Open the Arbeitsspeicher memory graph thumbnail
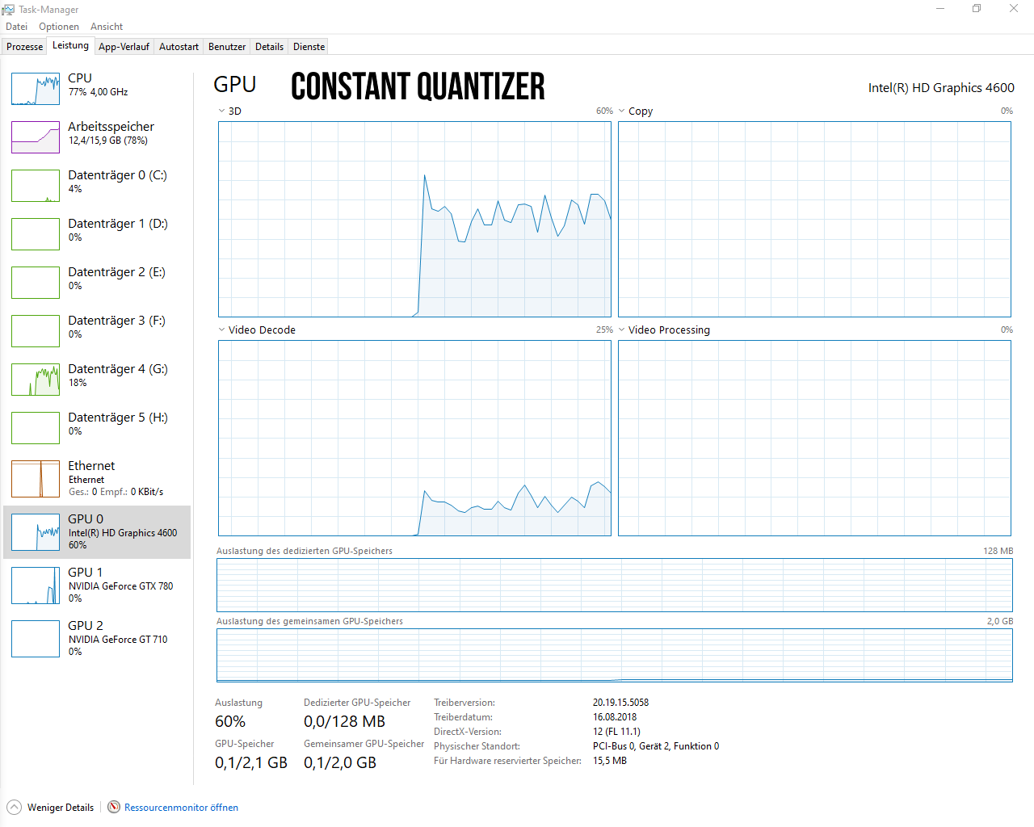The width and height of the screenshot is (1034, 827). [x=36, y=136]
